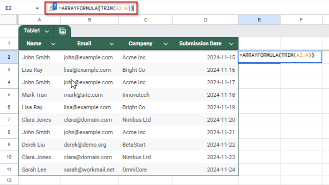Viewport: 329px width, 185px height.
Task: Click the 2024-11-20 date cell
Action: 205,120
